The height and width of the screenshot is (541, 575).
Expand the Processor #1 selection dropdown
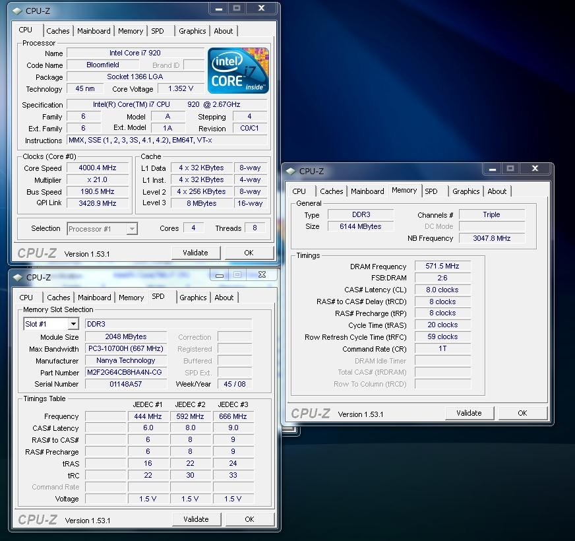(x=132, y=229)
